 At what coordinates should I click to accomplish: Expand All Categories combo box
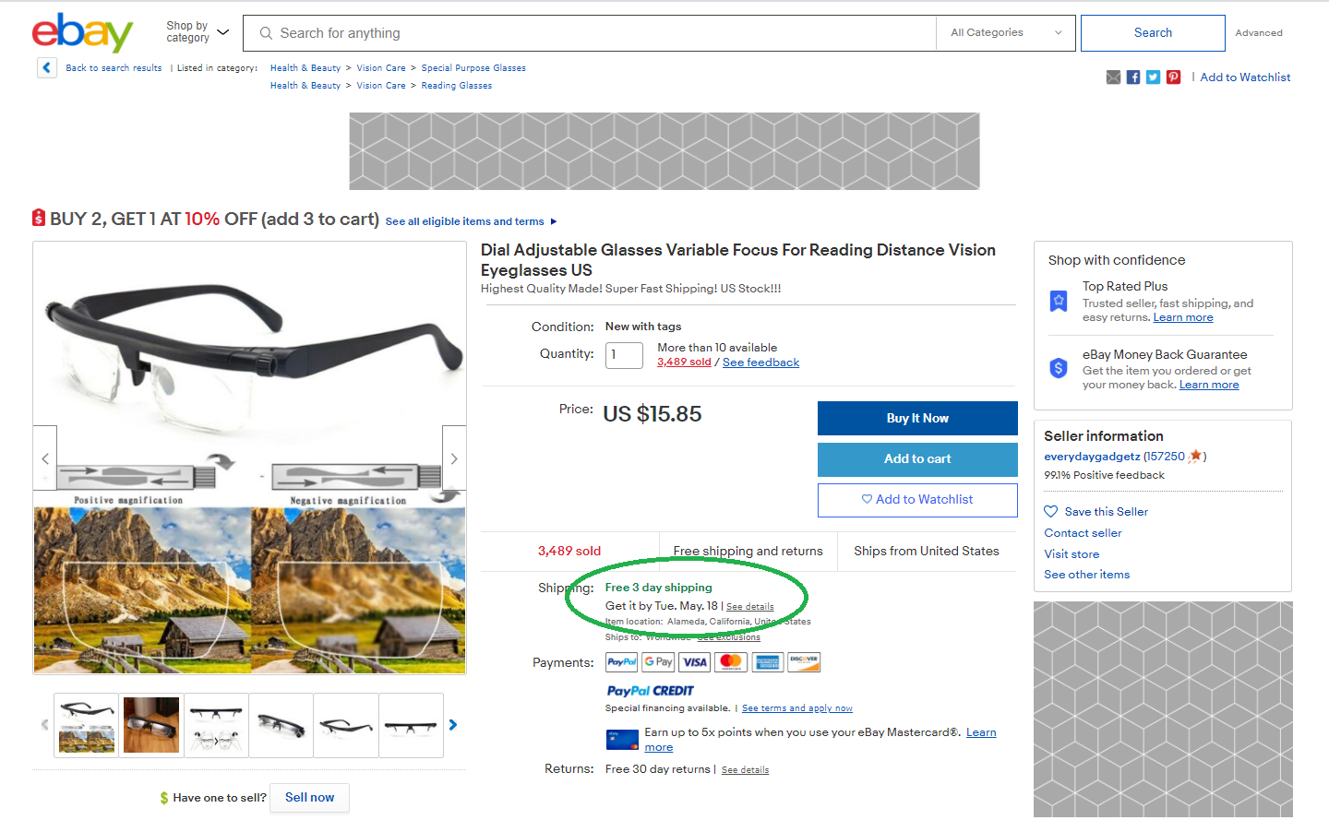pos(1005,33)
